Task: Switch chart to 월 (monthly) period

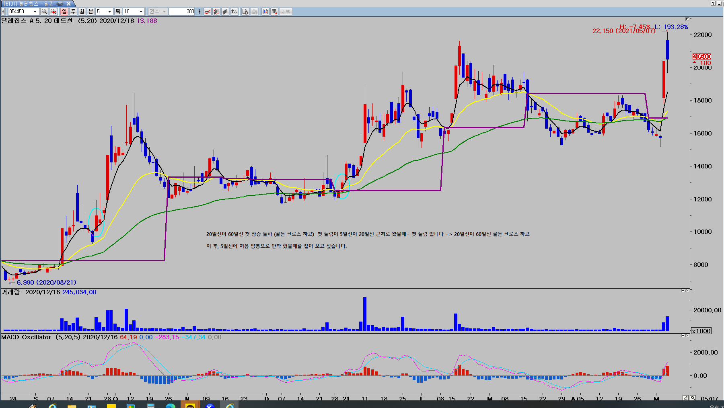Action: coord(82,12)
